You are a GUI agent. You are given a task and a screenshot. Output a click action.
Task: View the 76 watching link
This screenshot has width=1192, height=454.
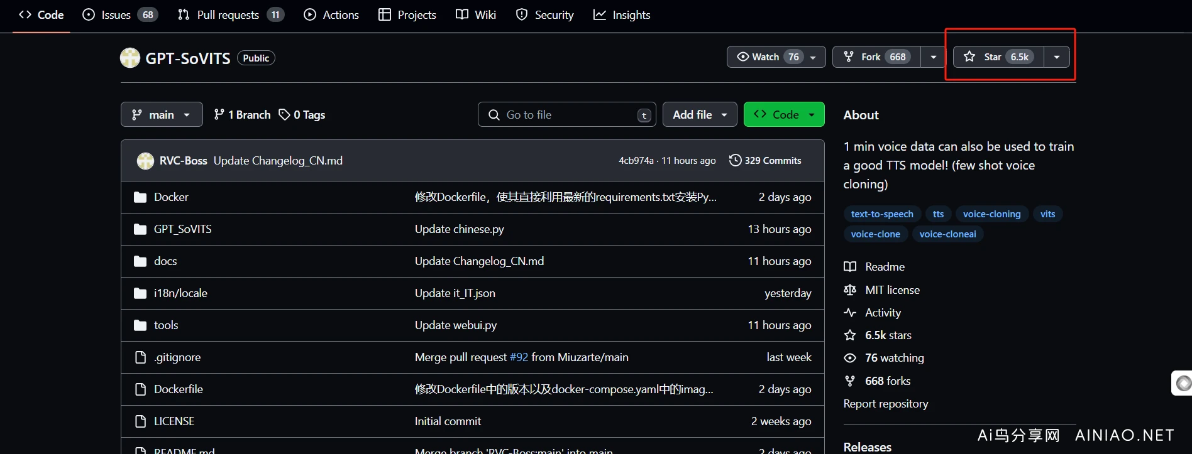click(884, 358)
